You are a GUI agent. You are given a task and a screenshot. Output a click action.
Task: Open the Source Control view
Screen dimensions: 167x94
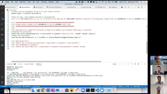[2, 19]
